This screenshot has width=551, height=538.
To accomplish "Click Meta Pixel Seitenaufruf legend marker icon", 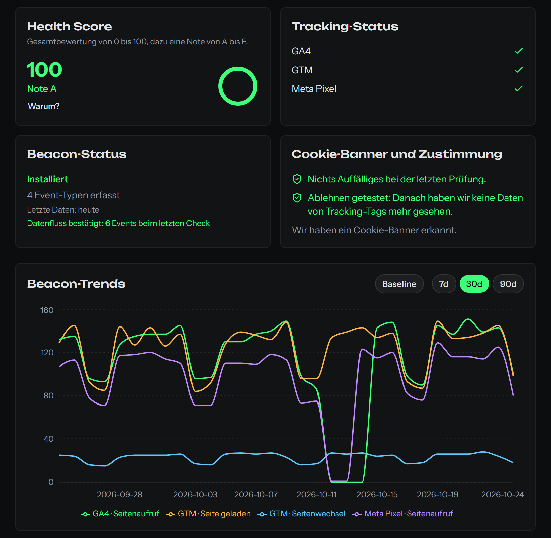I will [357, 514].
